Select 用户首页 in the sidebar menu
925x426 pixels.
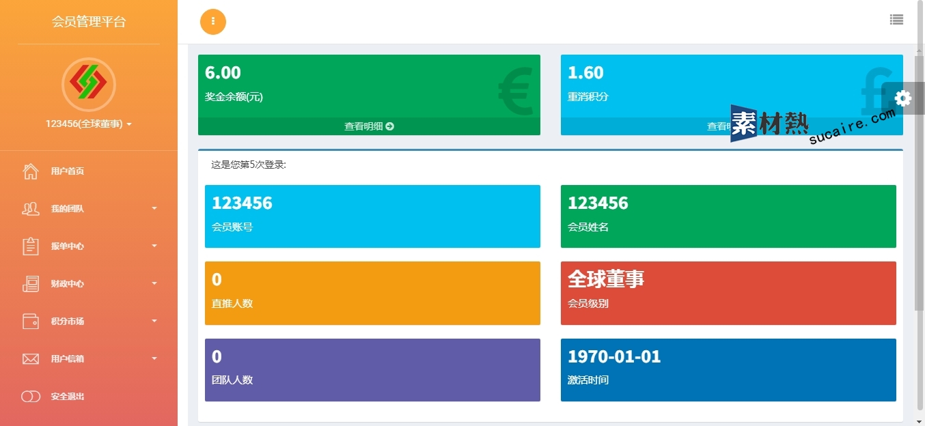[x=68, y=171]
